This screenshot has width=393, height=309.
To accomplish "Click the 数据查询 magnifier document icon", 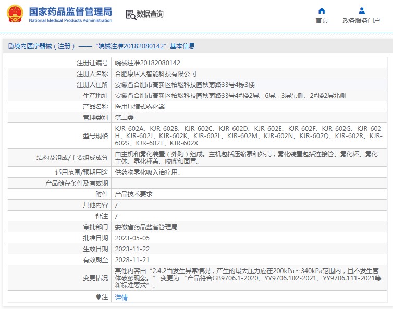I will (x=130, y=15).
